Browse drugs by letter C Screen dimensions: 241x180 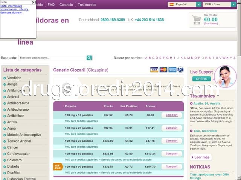pyautogui.click(x=153, y=58)
